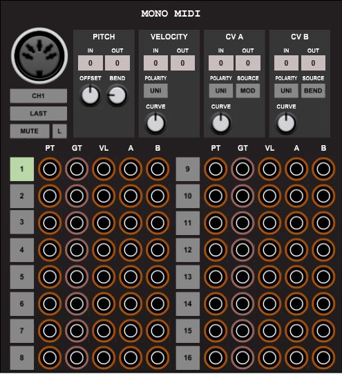Click the CV B IN value field
The width and height of the screenshot is (342, 374).
coord(286,63)
